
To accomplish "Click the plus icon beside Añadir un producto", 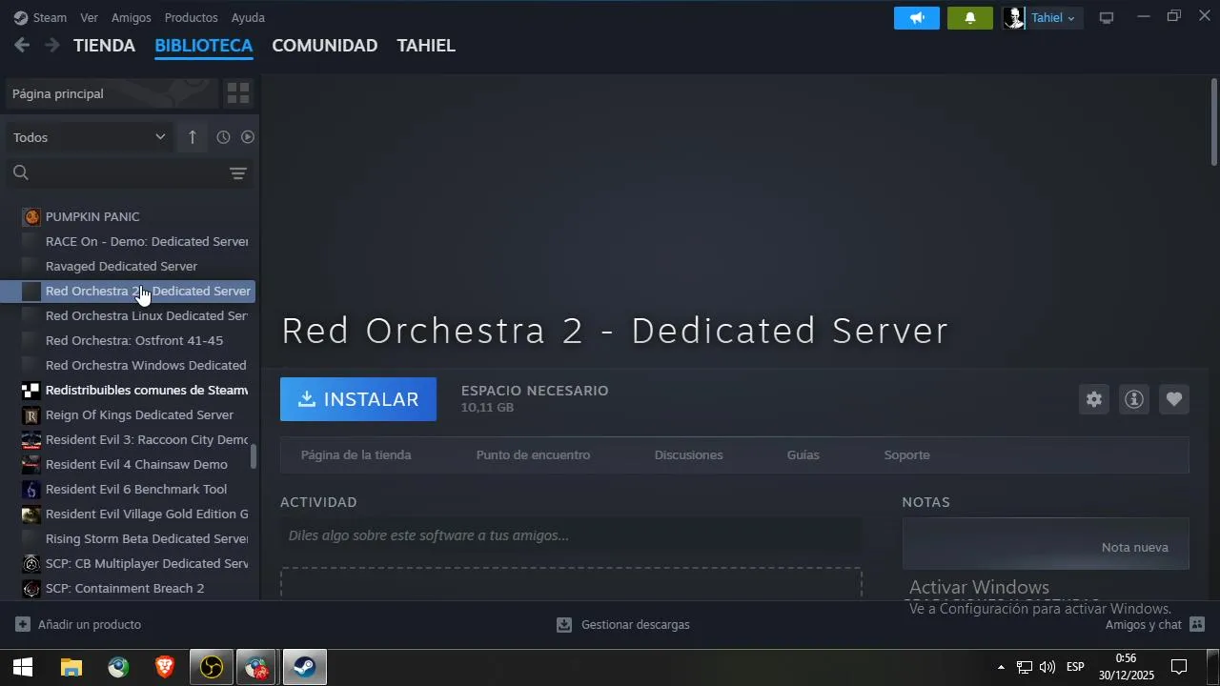I will [x=23, y=625].
